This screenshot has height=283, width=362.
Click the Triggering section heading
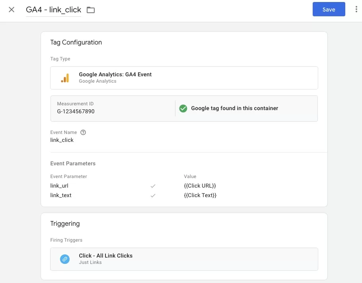tap(65, 224)
